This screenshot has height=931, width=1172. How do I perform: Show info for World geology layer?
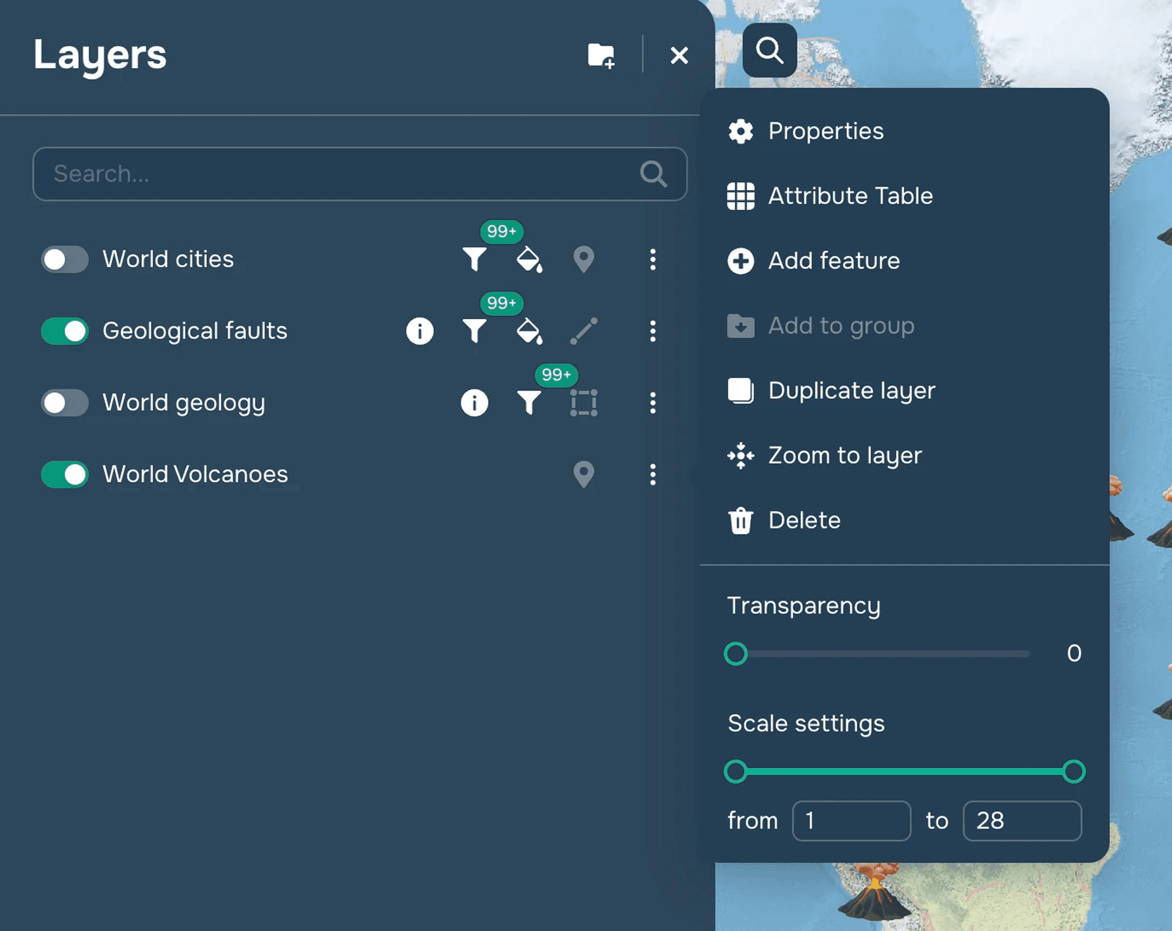click(x=474, y=403)
